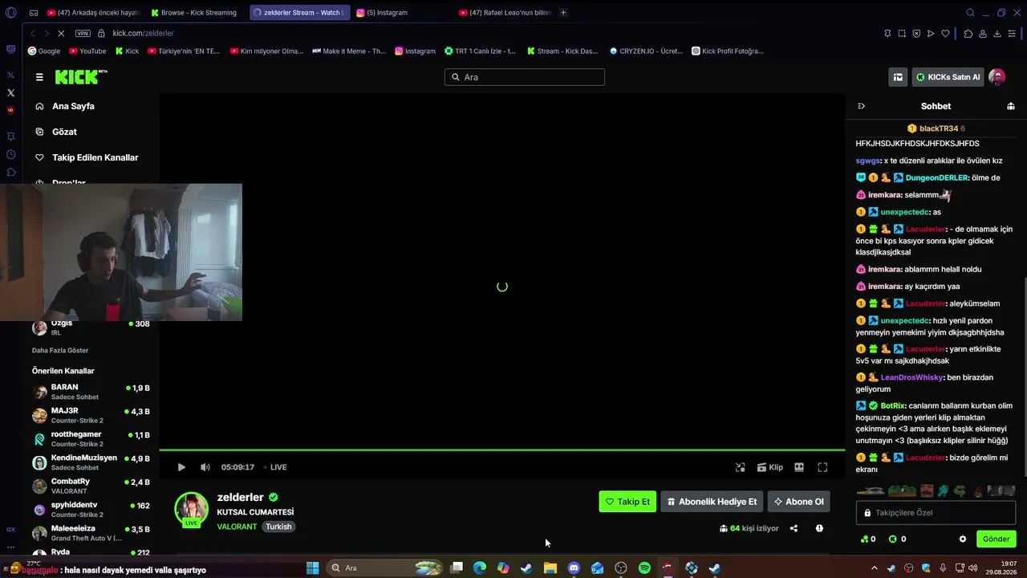Open a new browser tab
This screenshot has width=1027, height=578.
point(563,13)
